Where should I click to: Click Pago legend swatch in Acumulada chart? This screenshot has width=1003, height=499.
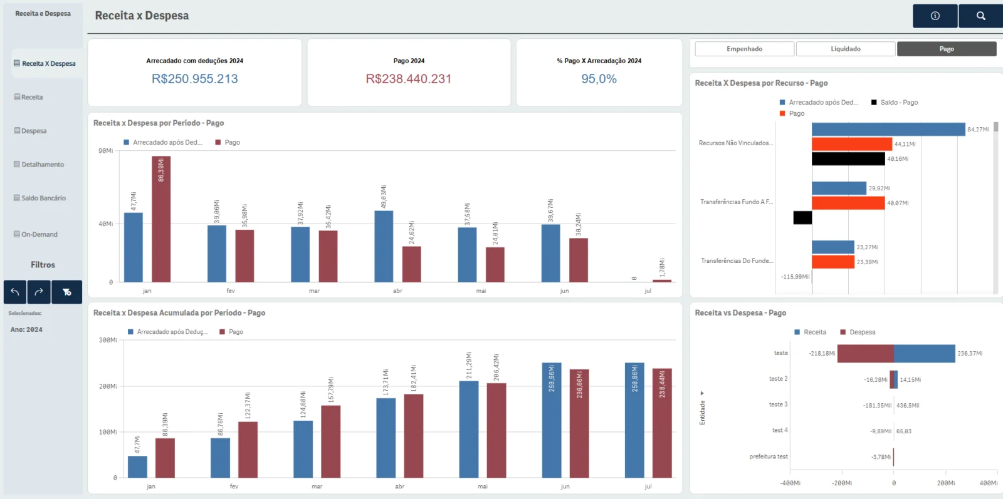click(223, 332)
